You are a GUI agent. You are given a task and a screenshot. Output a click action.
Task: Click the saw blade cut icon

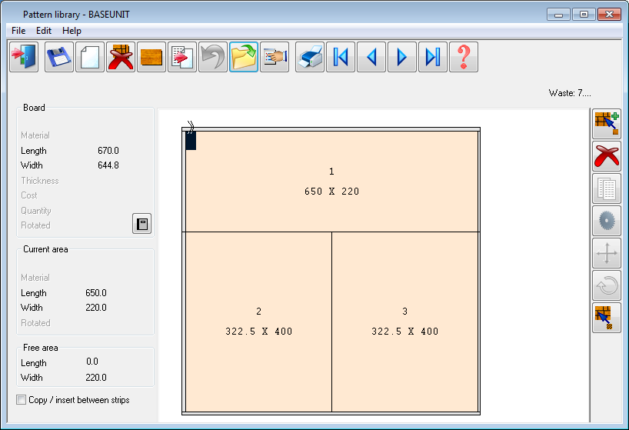coord(607,221)
